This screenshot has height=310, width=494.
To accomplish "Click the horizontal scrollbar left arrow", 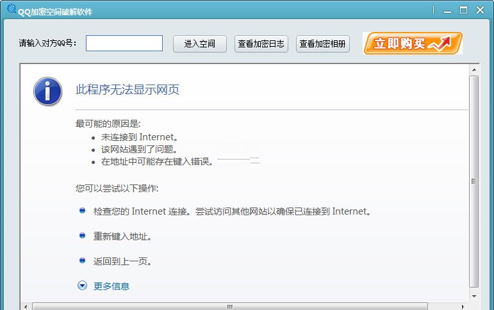I will [x=26, y=306].
